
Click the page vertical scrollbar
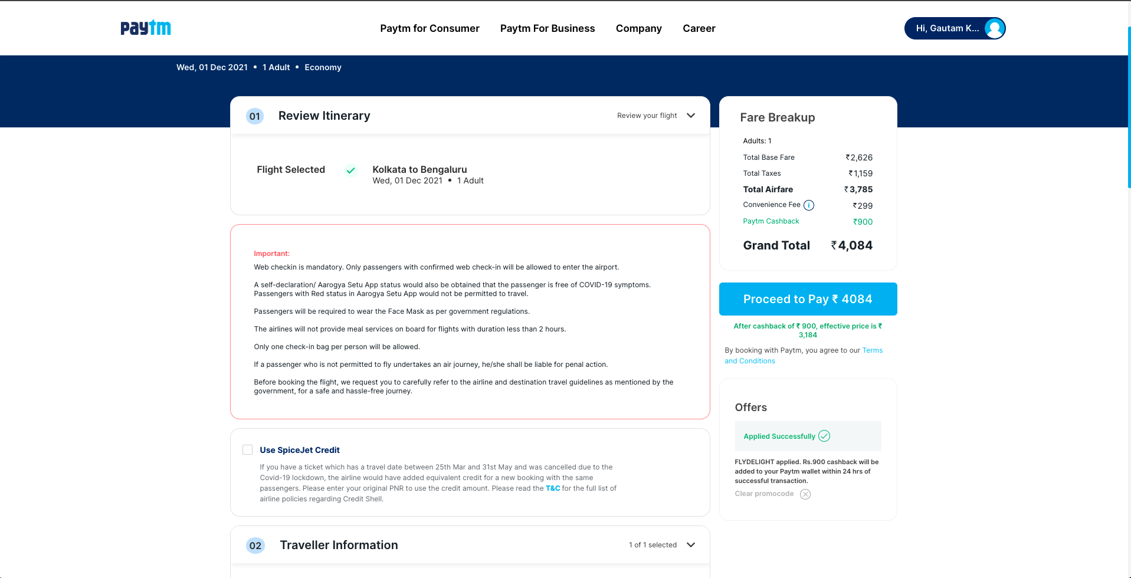point(1129,106)
